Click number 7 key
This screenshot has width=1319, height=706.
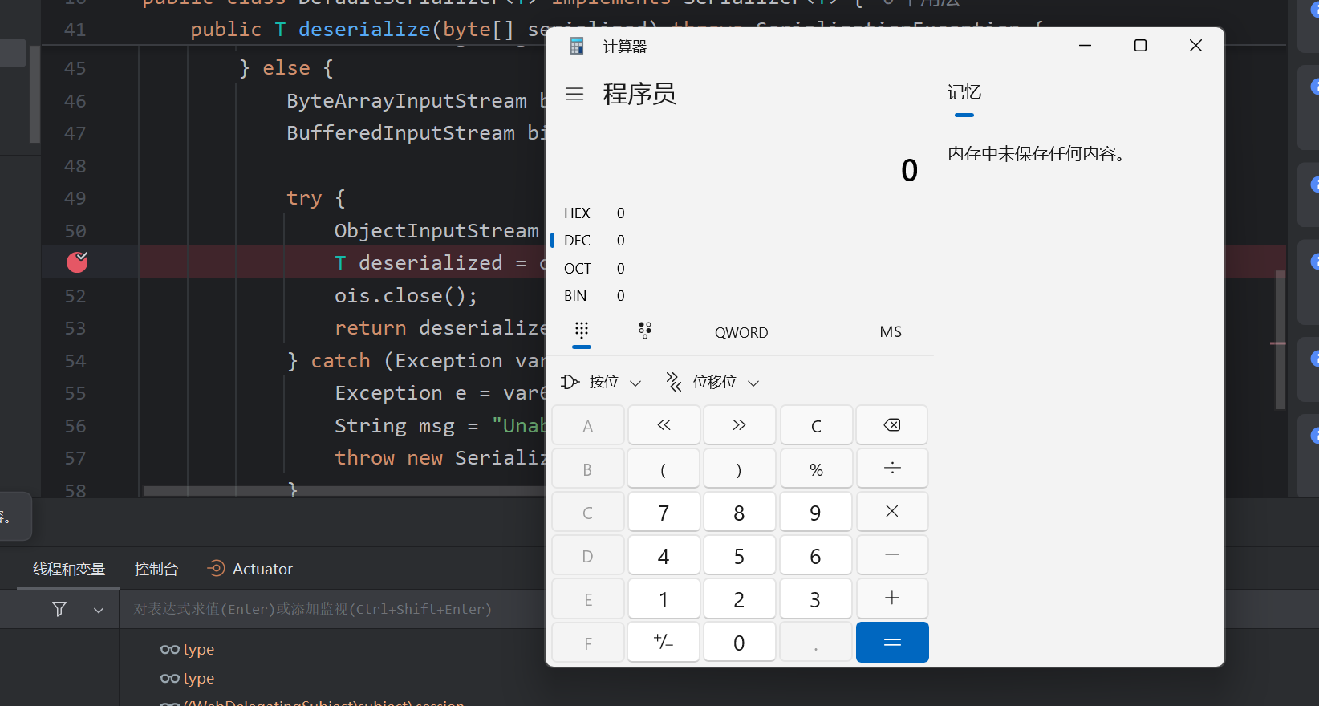pyautogui.click(x=664, y=512)
